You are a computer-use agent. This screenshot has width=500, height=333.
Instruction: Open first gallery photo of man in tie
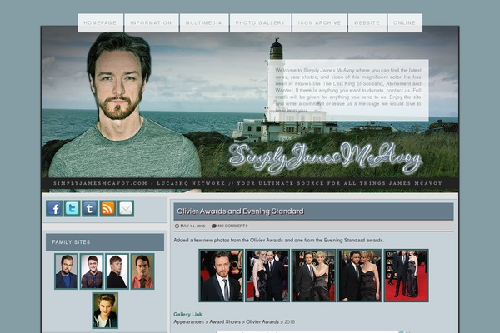point(221,276)
